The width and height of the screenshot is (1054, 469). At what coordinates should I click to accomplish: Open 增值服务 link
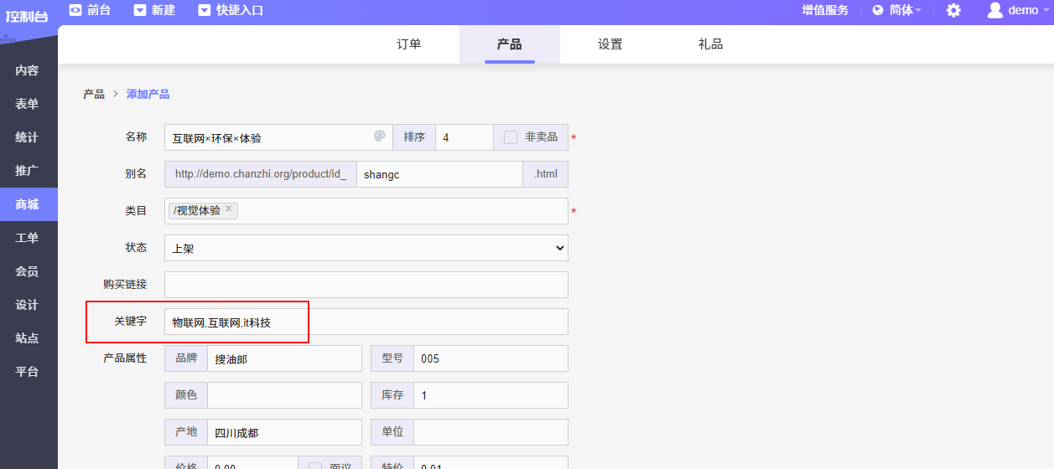[825, 10]
